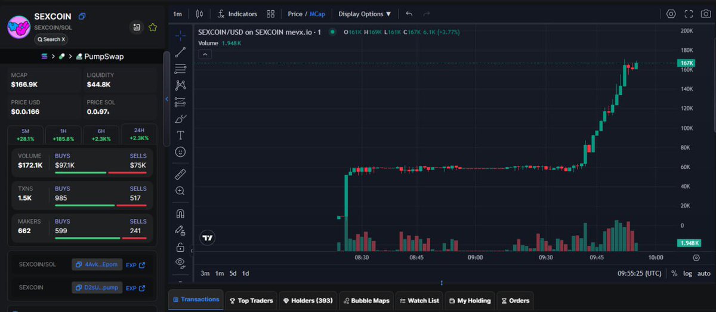Open the Bubble Maps tab
Viewport: 716px width, 312px height.
(x=366, y=301)
